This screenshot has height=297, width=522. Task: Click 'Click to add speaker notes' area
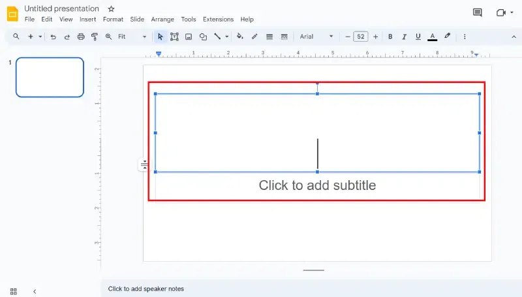click(146, 289)
